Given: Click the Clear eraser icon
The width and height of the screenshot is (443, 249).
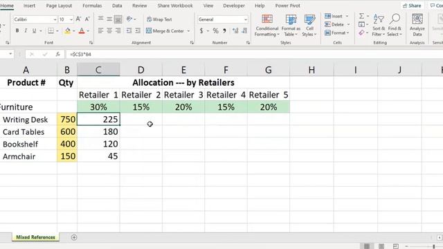Looking at the screenshot, I should (361, 33).
